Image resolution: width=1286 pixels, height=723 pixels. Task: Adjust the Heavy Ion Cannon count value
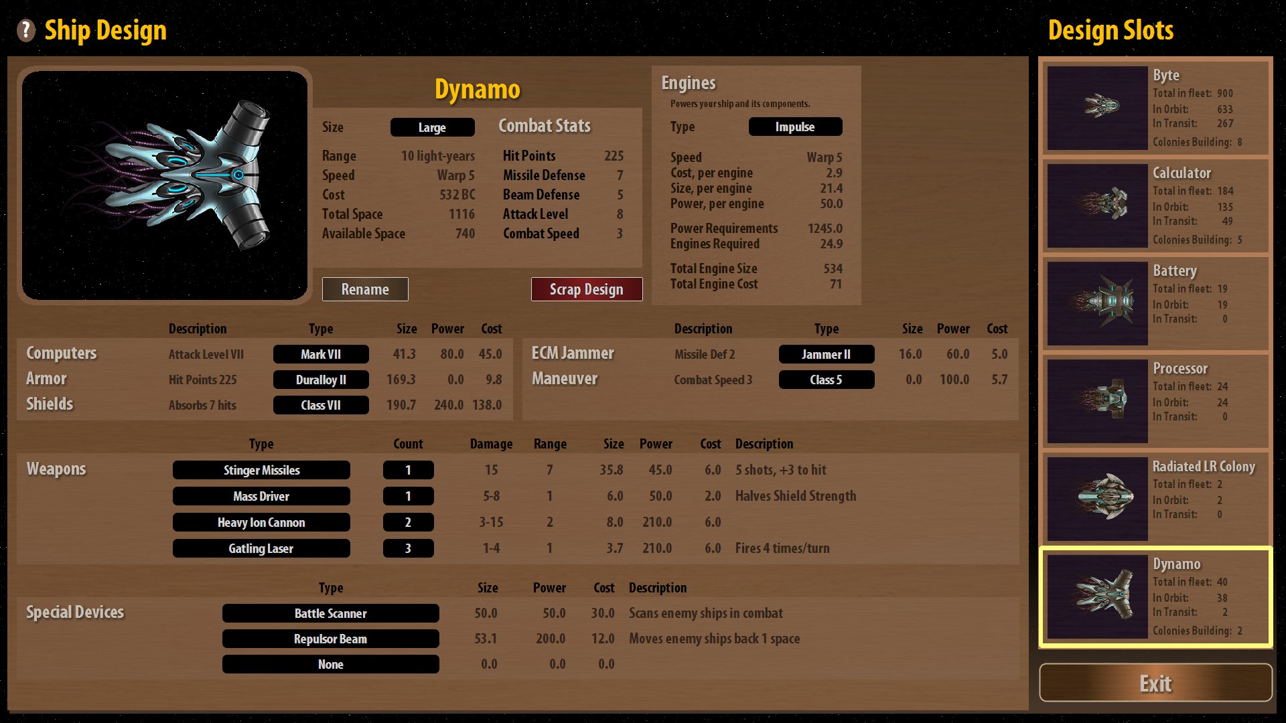pyautogui.click(x=408, y=522)
